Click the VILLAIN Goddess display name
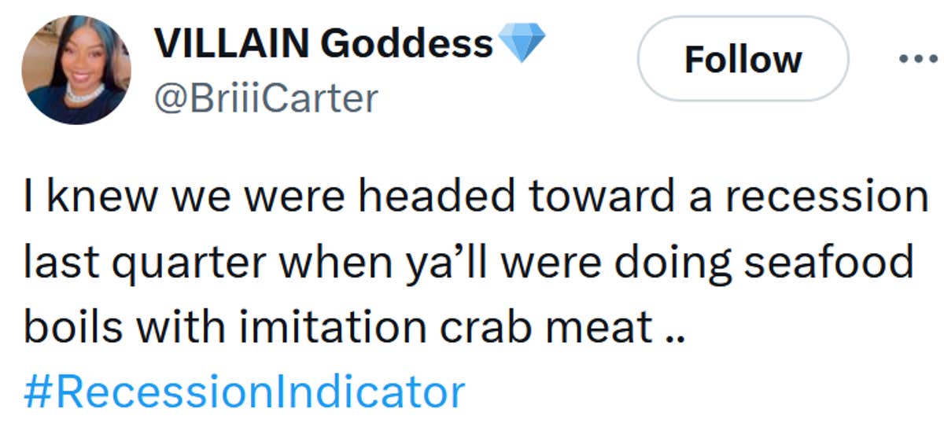944x438 pixels. [x=323, y=43]
